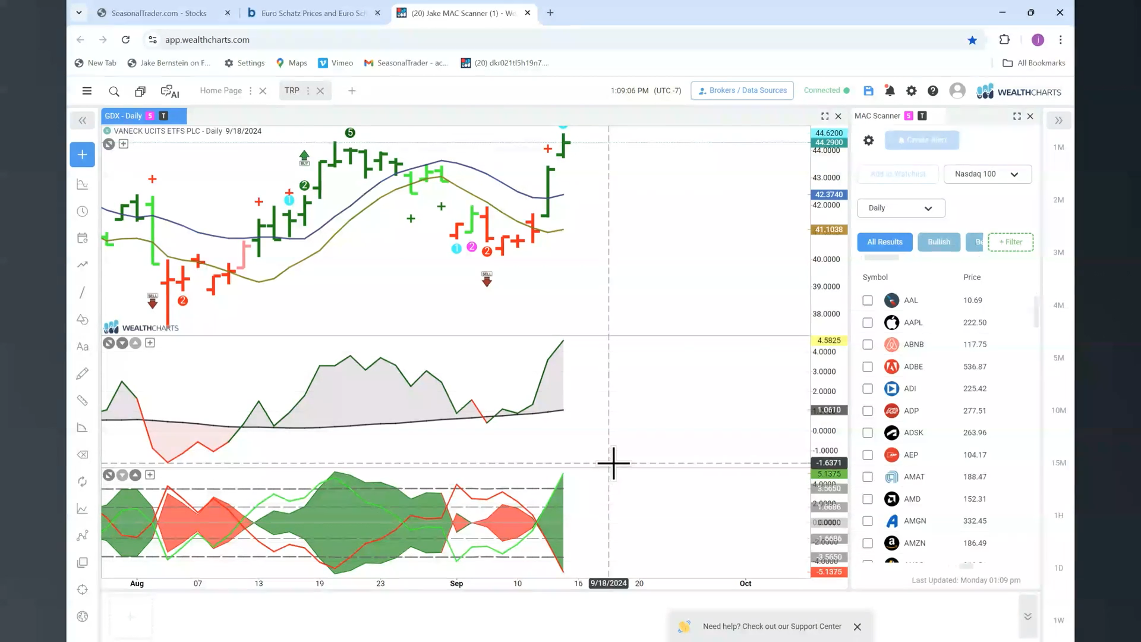Maximize the GDX chart panel
The height and width of the screenshot is (642, 1141).
825,116
